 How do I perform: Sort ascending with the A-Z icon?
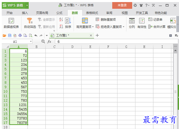click(61, 19)
